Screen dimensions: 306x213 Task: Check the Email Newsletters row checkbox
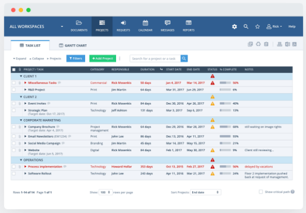tap(14, 137)
